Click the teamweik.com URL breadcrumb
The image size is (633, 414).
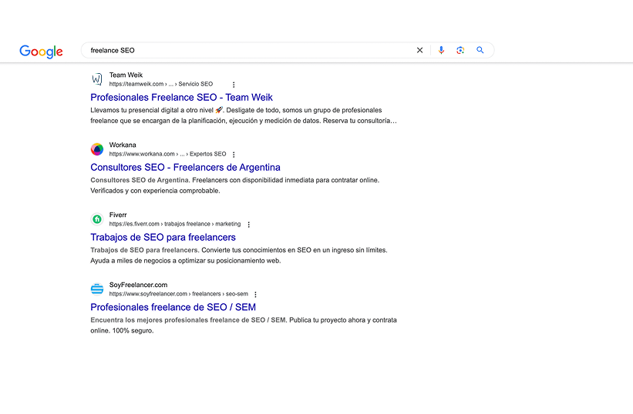coord(160,84)
